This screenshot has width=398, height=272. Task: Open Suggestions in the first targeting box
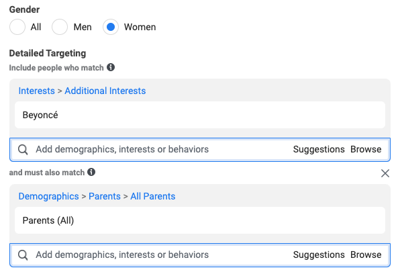tap(319, 149)
